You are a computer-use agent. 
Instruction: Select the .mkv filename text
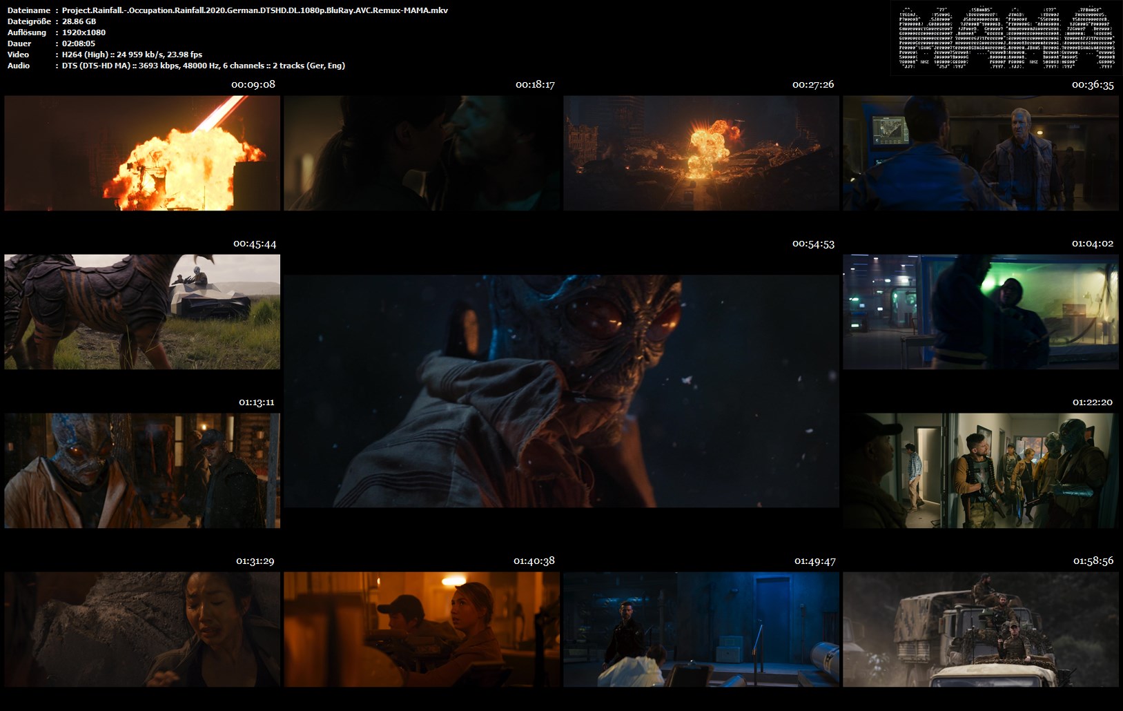(x=255, y=10)
